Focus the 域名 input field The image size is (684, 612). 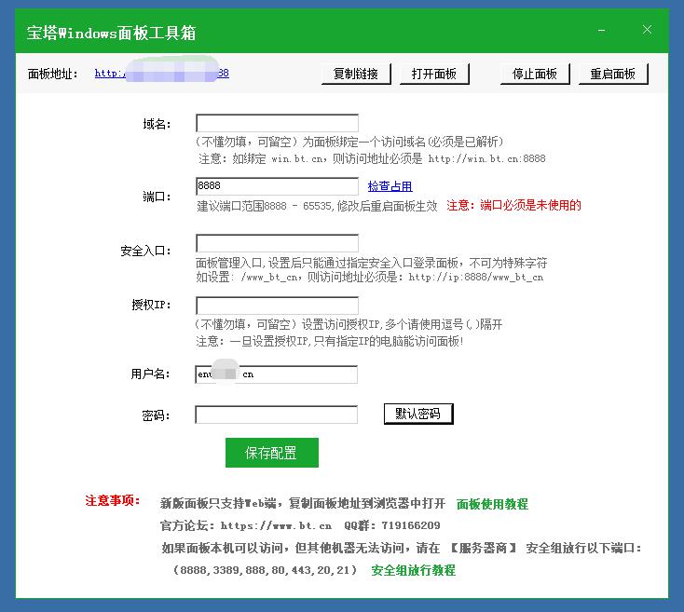[277, 123]
